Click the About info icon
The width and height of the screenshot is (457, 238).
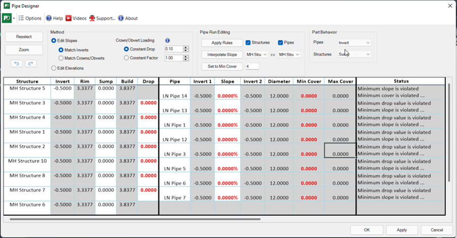pyautogui.click(x=121, y=18)
